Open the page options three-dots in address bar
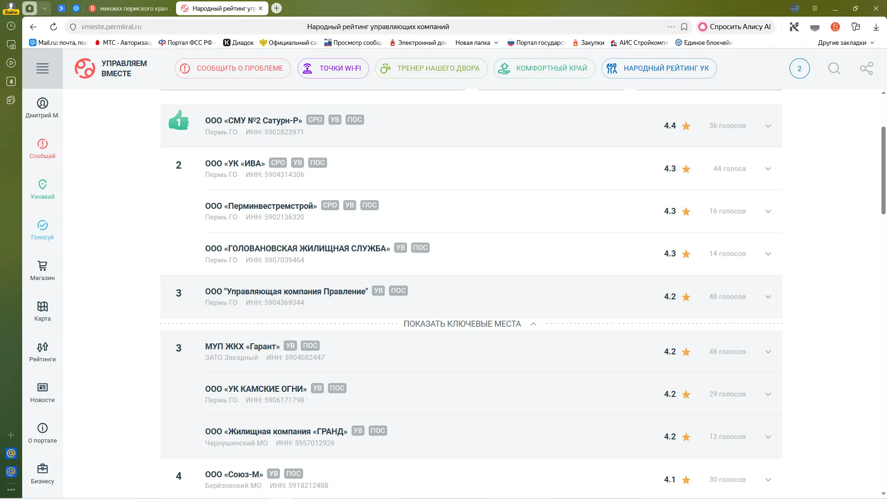 point(671,27)
